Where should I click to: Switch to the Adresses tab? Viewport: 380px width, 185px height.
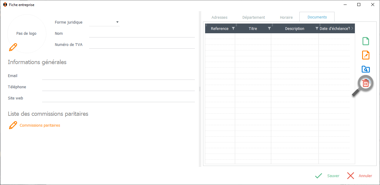click(219, 18)
